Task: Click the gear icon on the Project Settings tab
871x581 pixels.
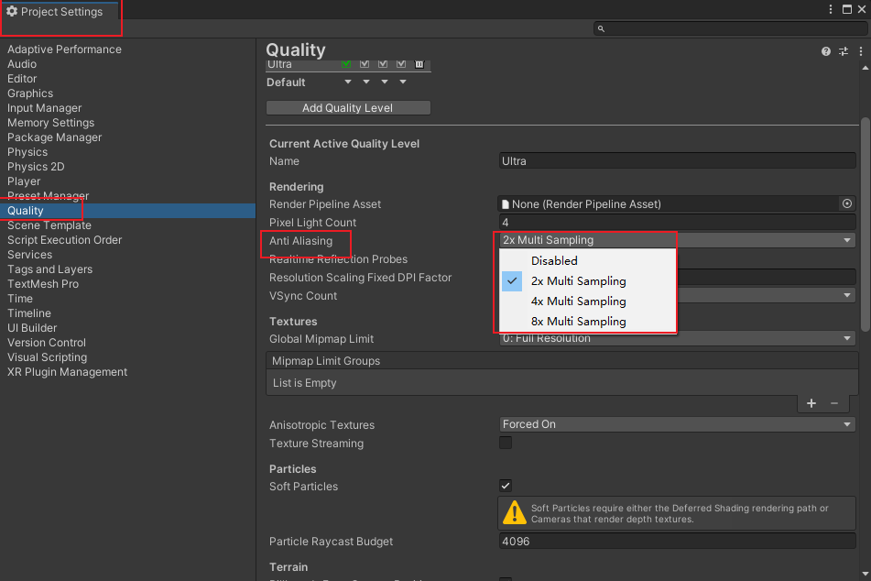Action: [12, 11]
